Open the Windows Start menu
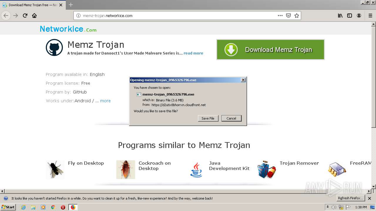 [x=8, y=207]
